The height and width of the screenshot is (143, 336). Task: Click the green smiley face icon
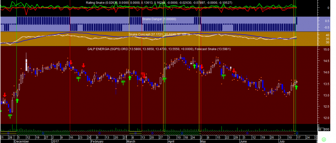tap(324, 139)
